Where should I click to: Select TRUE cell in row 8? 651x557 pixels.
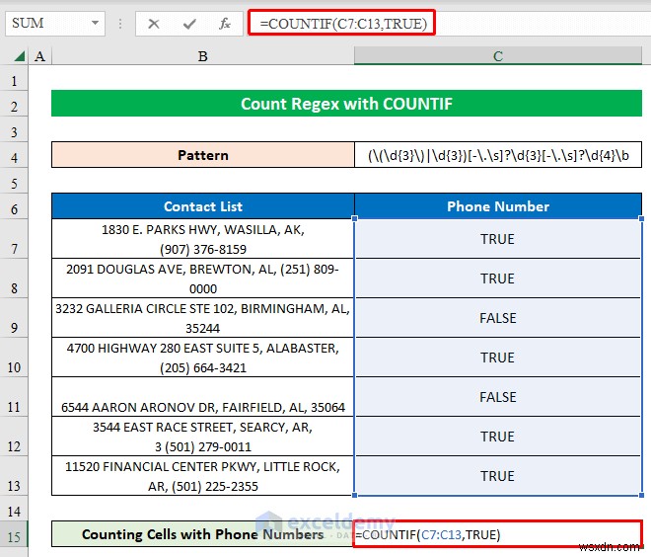(x=498, y=278)
